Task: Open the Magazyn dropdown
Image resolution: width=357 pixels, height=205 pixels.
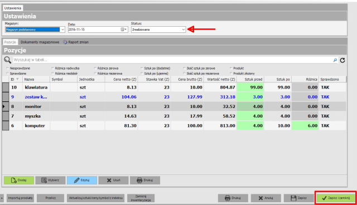Action: [x=62, y=30]
